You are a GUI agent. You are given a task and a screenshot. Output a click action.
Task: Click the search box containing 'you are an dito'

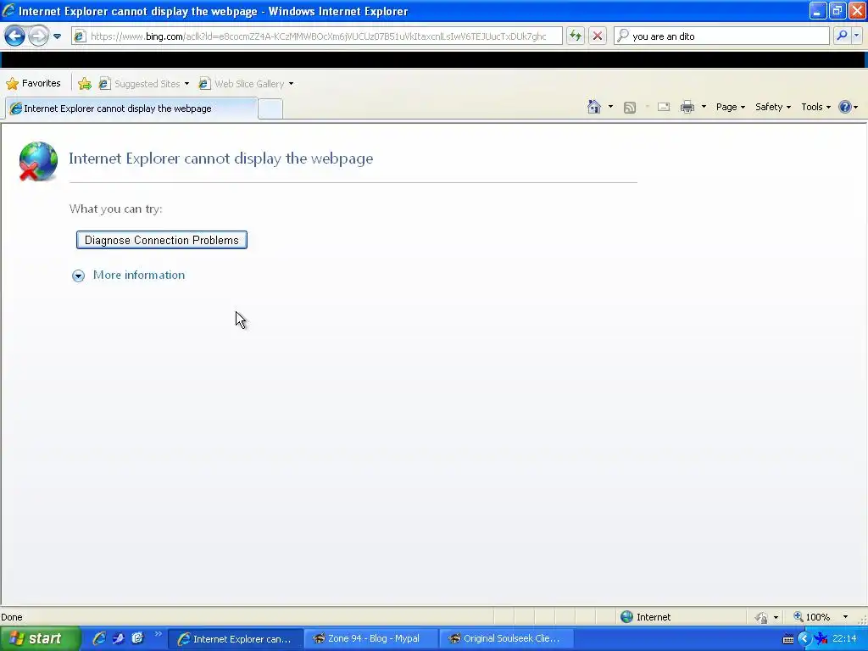click(722, 36)
